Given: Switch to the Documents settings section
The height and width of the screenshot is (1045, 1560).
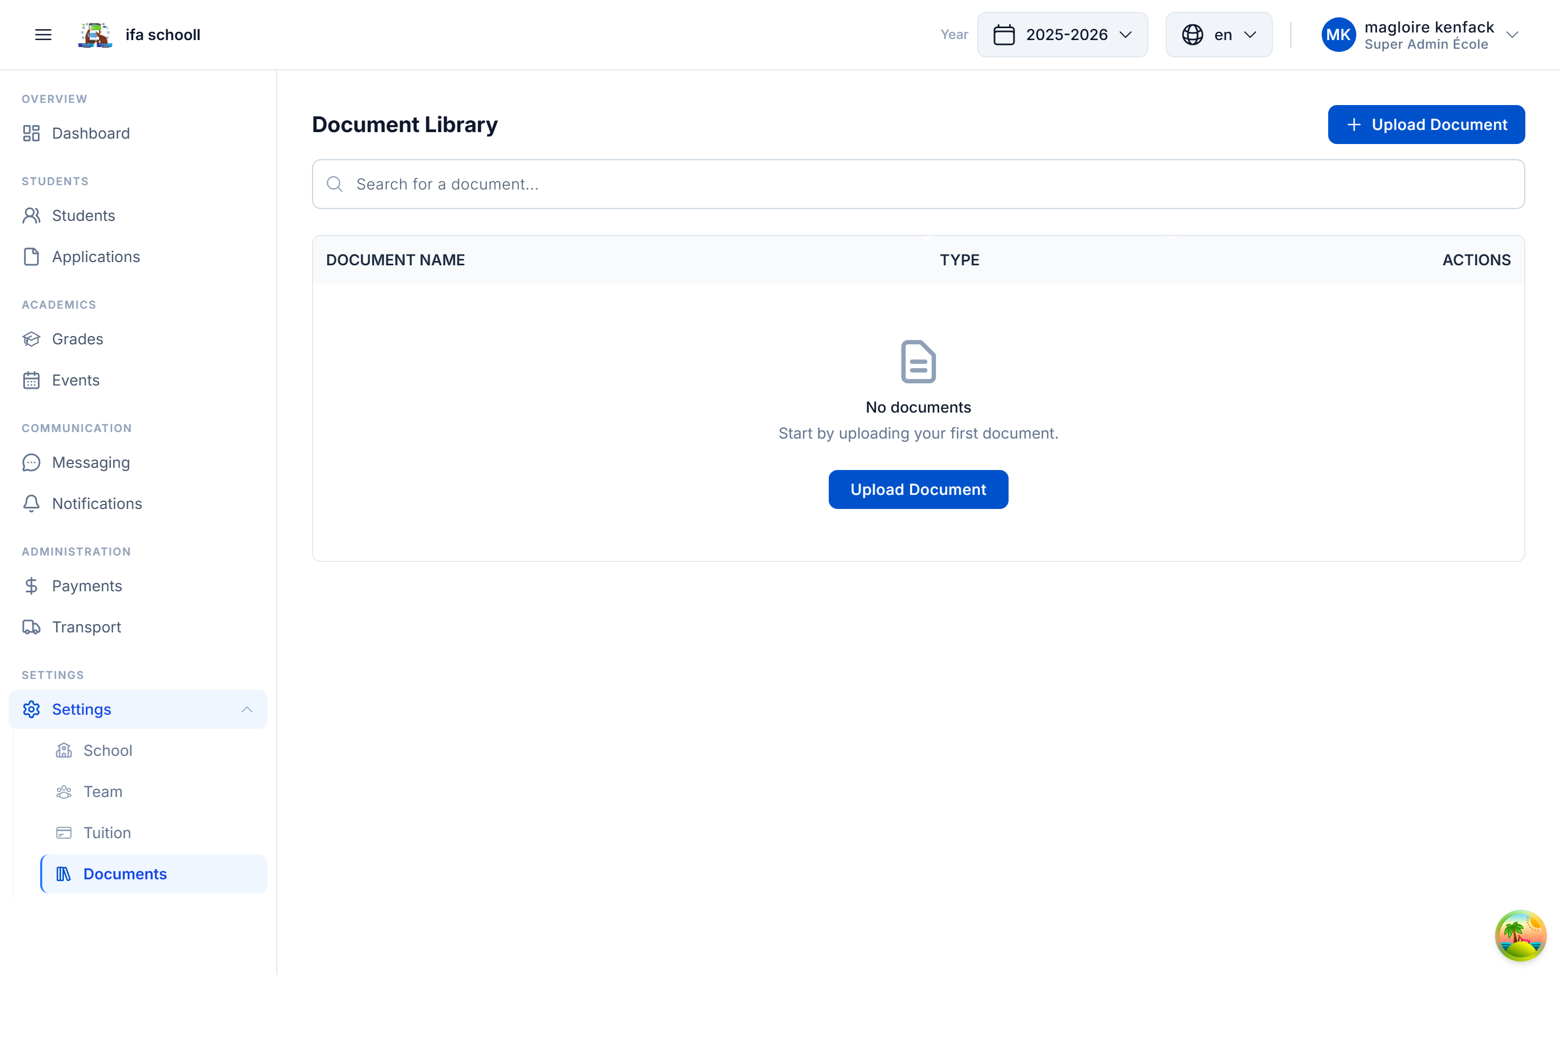Looking at the screenshot, I should click(125, 874).
